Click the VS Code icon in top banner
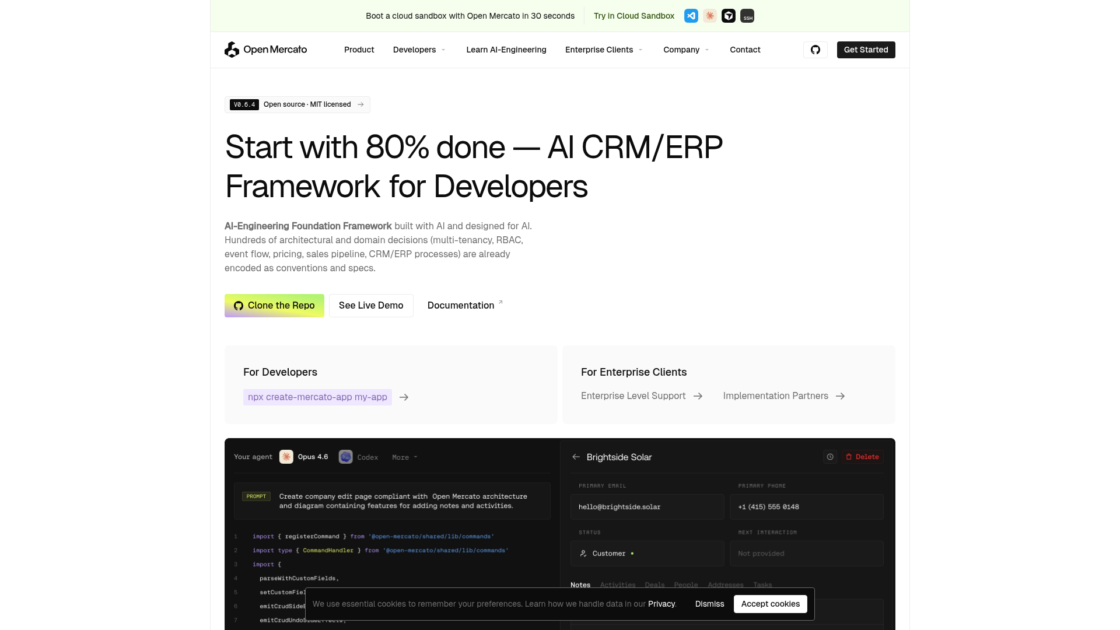1120x630 pixels. tap(691, 16)
